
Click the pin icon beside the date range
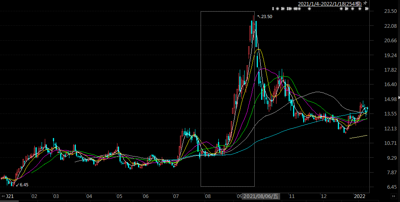coord(365,3)
